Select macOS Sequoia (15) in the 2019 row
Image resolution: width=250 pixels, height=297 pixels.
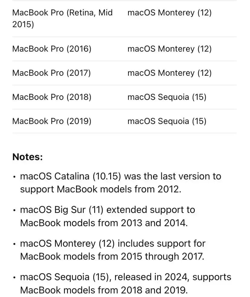pyautogui.click(x=167, y=121)
